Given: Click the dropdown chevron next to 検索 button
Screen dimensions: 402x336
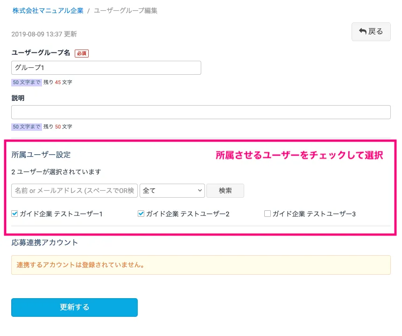Looking at the screenshot, I should 201,191.
